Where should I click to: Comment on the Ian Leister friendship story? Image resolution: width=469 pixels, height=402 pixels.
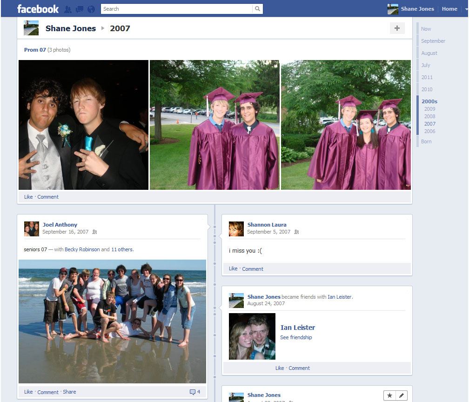[x=299, y=368]
